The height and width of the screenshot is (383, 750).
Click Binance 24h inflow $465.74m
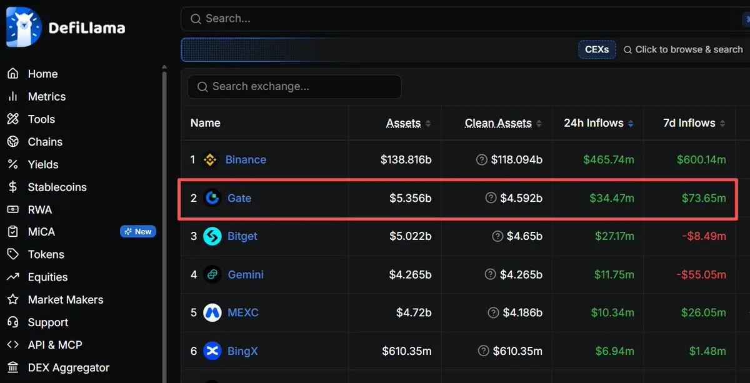click(609, 160)
